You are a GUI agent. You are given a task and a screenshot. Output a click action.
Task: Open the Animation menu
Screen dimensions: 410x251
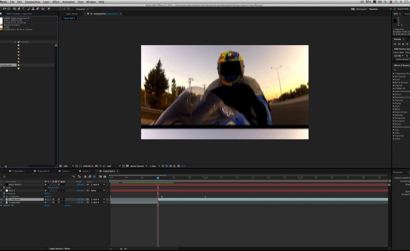[68, 2]
